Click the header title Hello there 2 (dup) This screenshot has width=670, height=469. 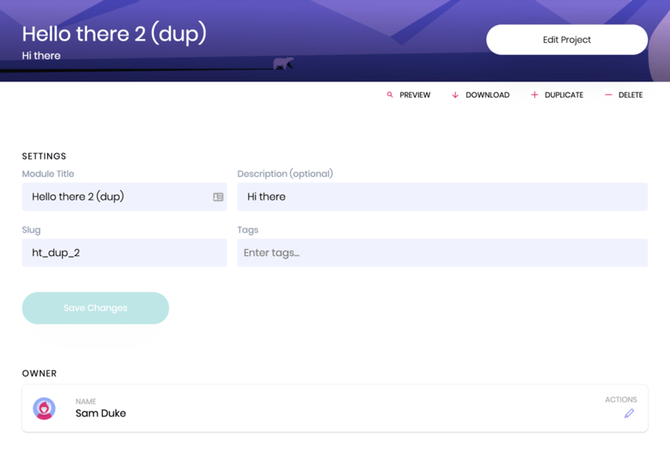(x=114, y=33)
